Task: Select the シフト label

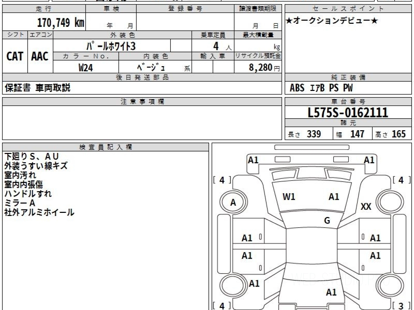Action: point(15,35)
